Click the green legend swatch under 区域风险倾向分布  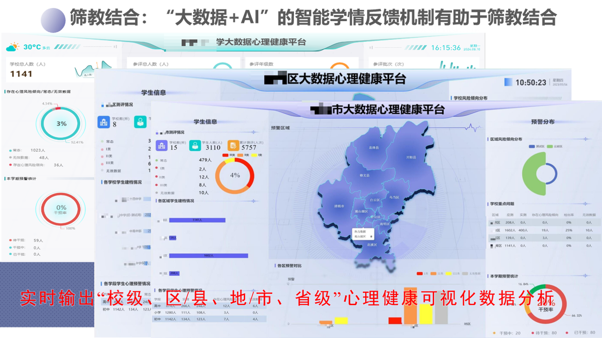pyautogui.click(x=550, y=146)
